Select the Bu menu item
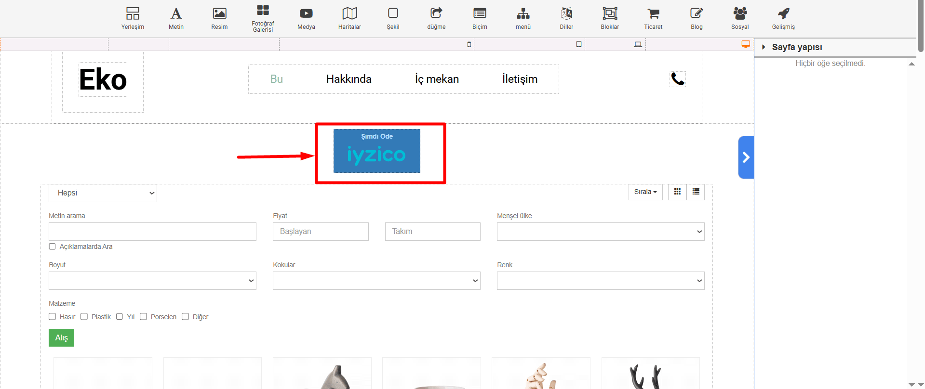The height and width of the screenshot is (389, 925). point(277,79)
